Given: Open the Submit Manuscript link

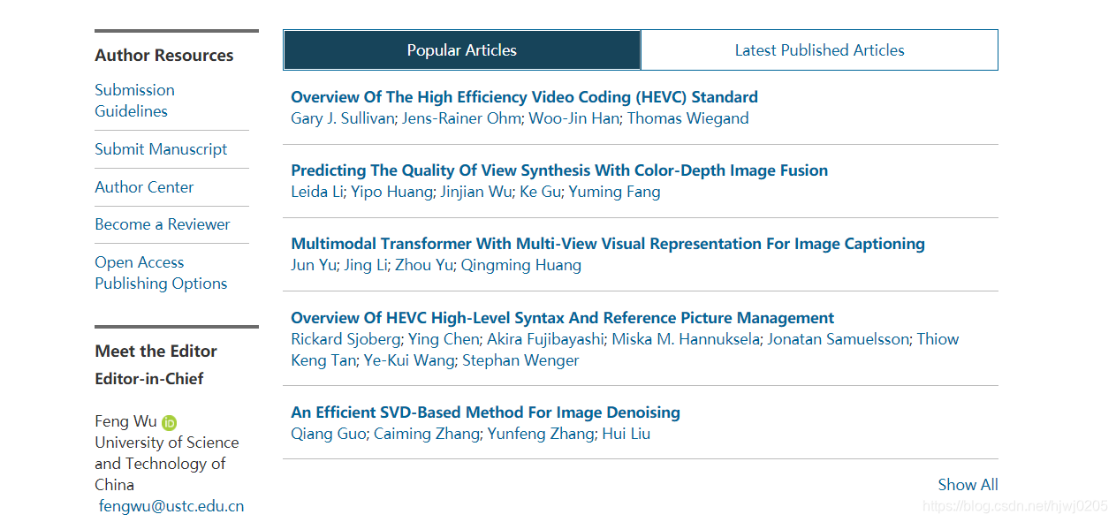Looking at the screenshot, I should pyautogui.click(x=161, y=149).
